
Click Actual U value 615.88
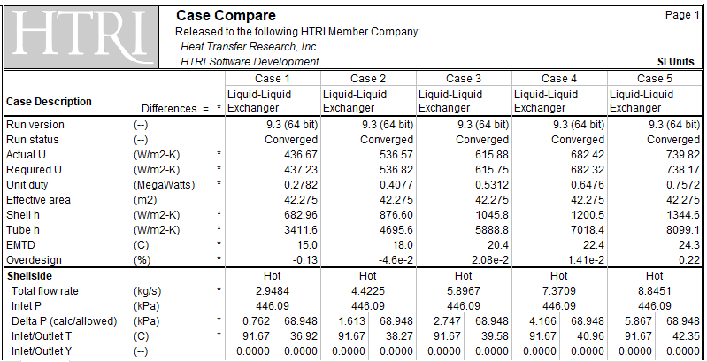click(492, 155)
